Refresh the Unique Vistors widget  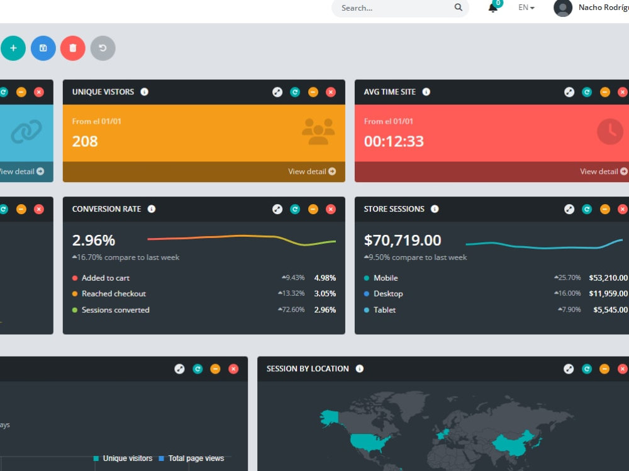(x=295, y=92)
